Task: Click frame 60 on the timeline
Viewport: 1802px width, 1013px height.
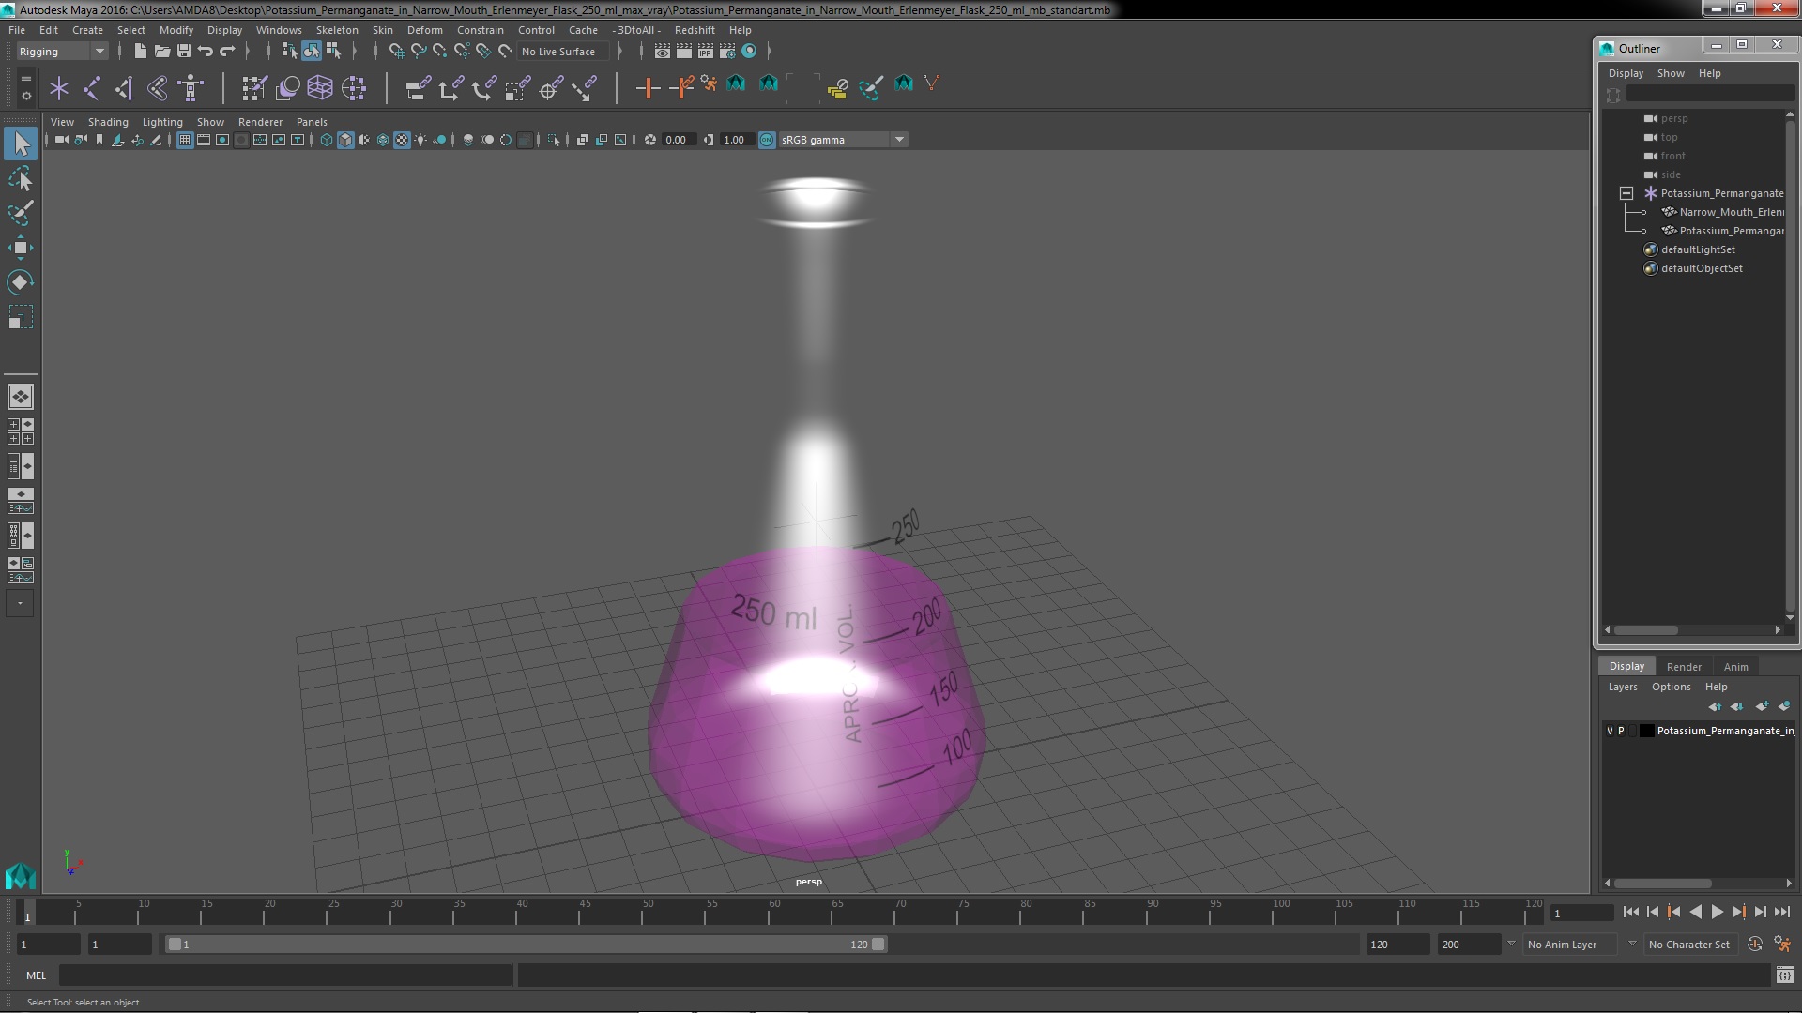Action: [774, 912]
